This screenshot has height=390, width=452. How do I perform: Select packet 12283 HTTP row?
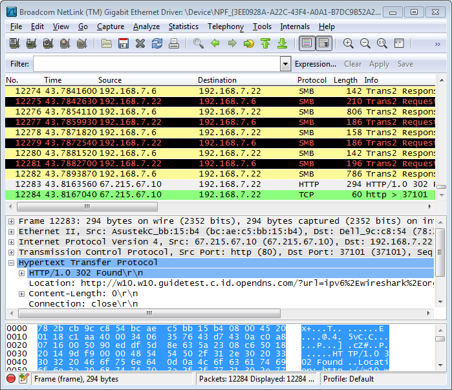[x=221, y=184]
